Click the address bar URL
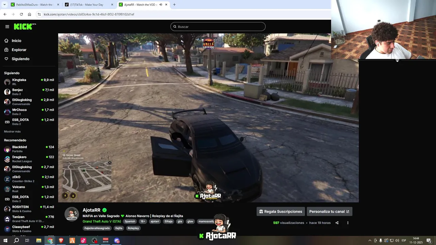 tap(89, 14)
